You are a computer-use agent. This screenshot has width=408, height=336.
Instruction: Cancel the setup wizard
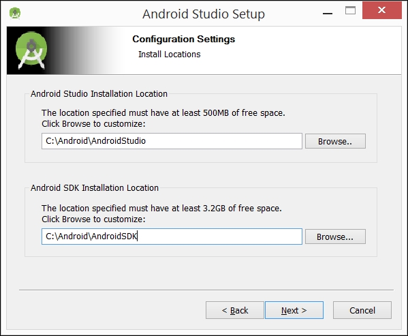362,310
